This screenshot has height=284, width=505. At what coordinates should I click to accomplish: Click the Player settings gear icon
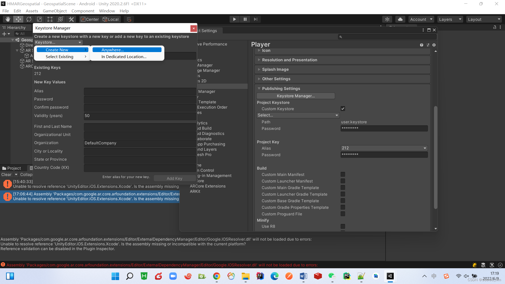click(x=434, y=45)
